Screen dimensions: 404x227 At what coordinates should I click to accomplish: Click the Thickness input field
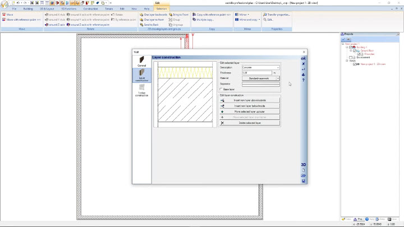pyautogui.click(x=256, y=73)
